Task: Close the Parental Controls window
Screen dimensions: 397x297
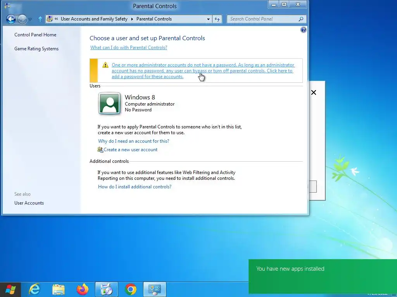Action: click(298, 4)
